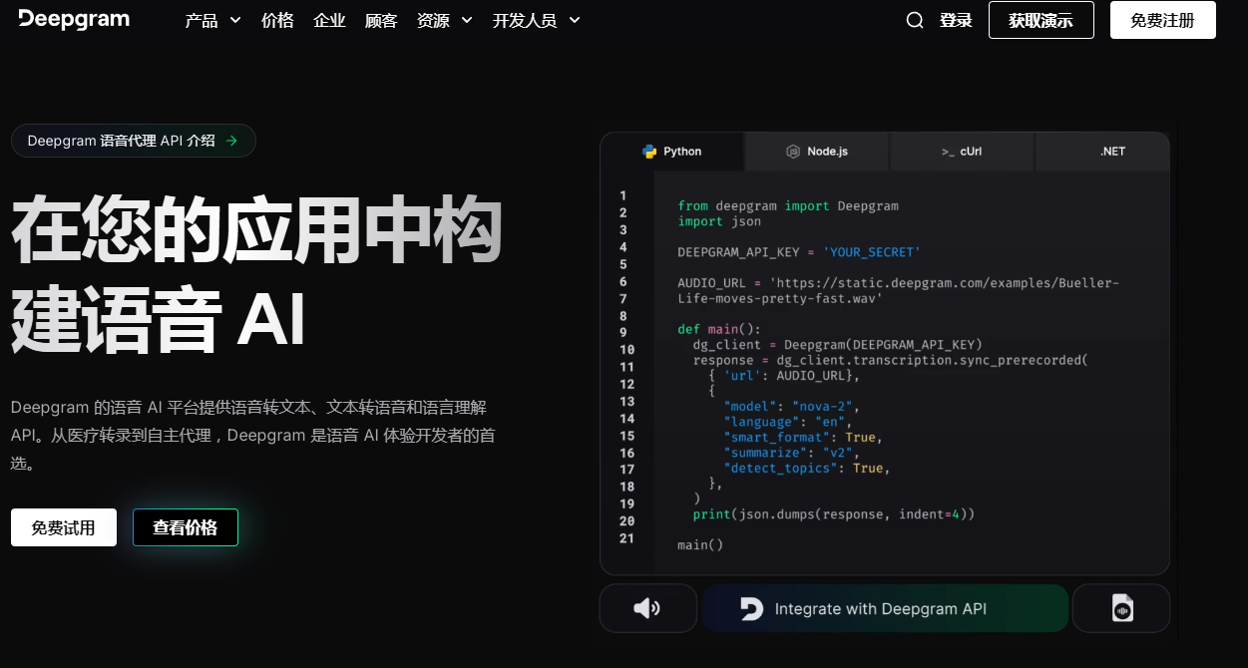
Task: Expand the 资源 dropdown menu
Action: point(444,20)
